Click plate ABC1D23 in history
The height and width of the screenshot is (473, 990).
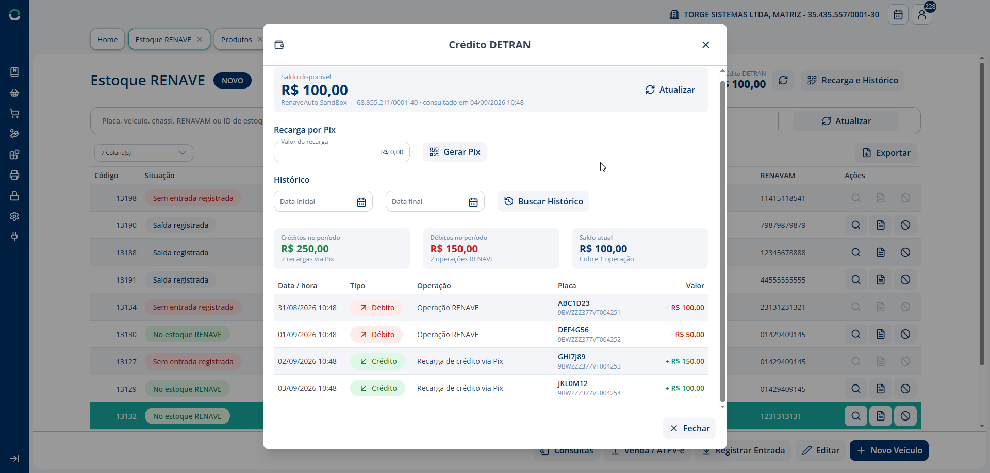(573, 303)
